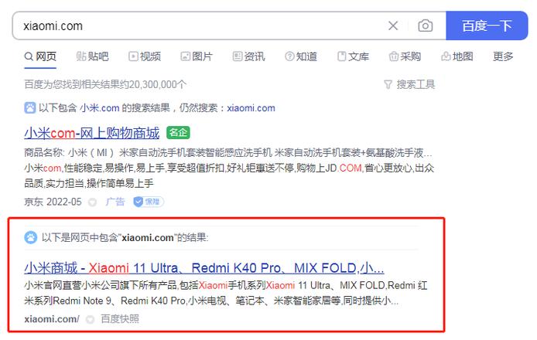The height and width of the screenshot is (340, 537).
Task: Search still for xiaomi.com link
Action: pos(251,108)
